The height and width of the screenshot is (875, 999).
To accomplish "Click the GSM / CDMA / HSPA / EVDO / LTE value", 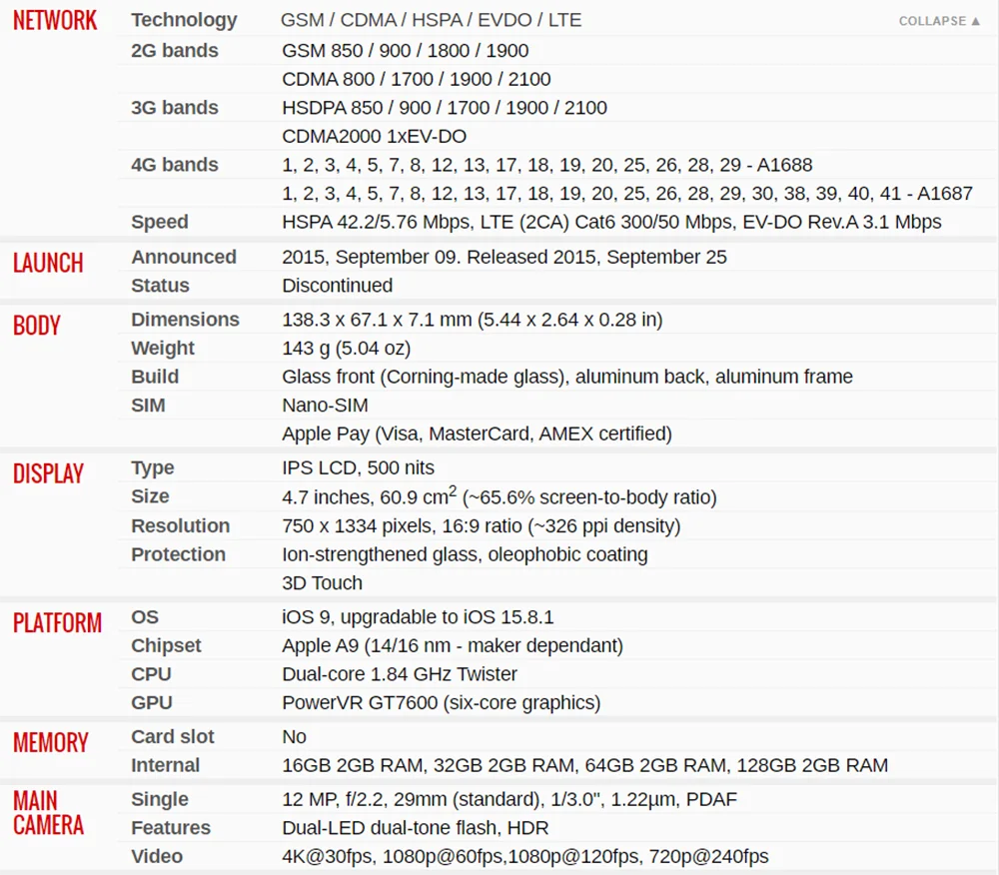I will pyautogui.click(x=432, y=20).
